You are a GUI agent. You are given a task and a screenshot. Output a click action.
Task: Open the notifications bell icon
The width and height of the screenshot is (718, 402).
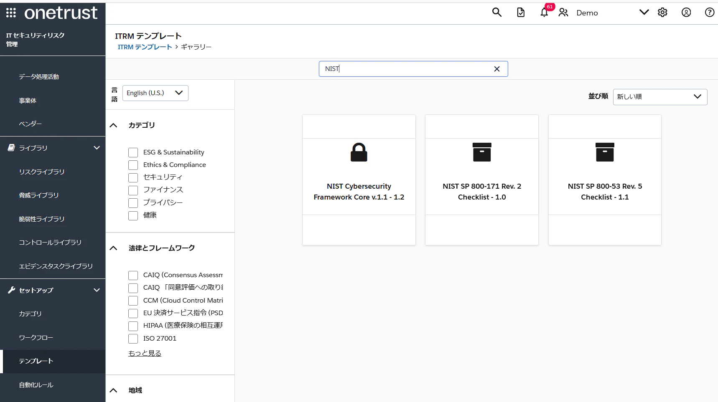544,13
